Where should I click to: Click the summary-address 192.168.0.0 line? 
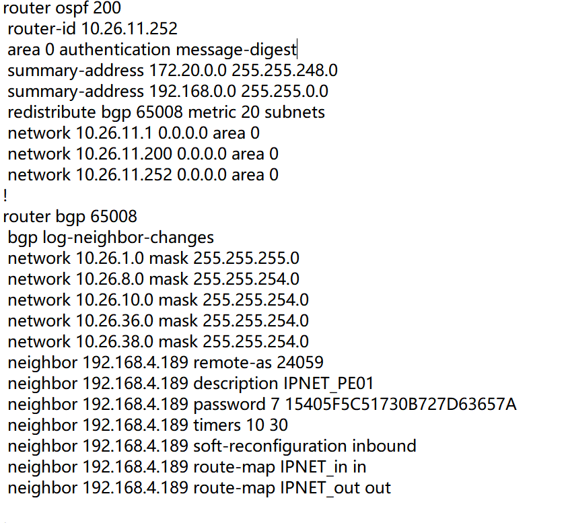(168, 92)
